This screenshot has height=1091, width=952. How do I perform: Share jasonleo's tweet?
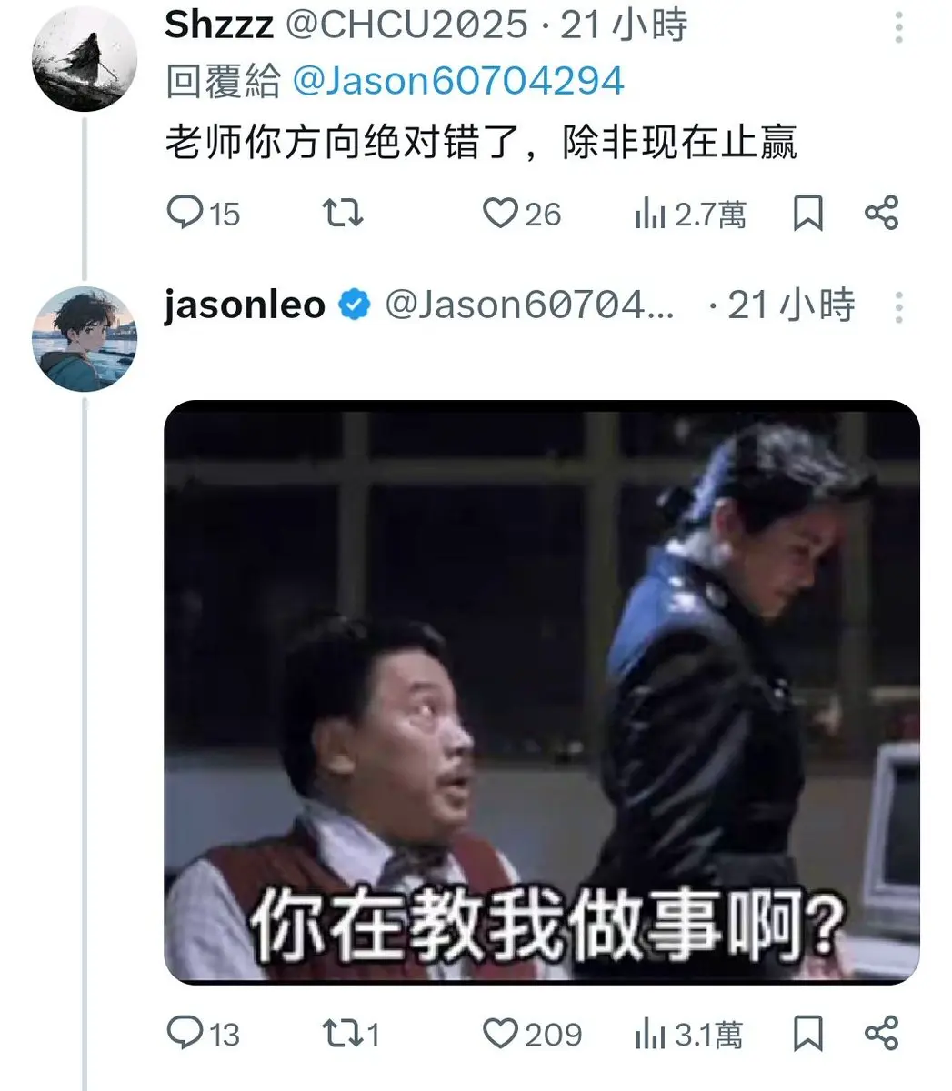pyautogui.click(x=881, y=1034)
